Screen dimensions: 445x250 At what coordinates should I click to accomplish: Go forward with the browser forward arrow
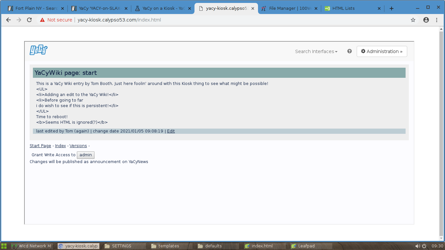click(19, 20)
